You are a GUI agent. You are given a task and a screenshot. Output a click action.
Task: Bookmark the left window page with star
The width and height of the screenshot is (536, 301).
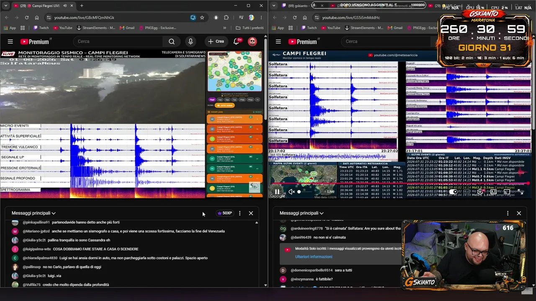202,18
